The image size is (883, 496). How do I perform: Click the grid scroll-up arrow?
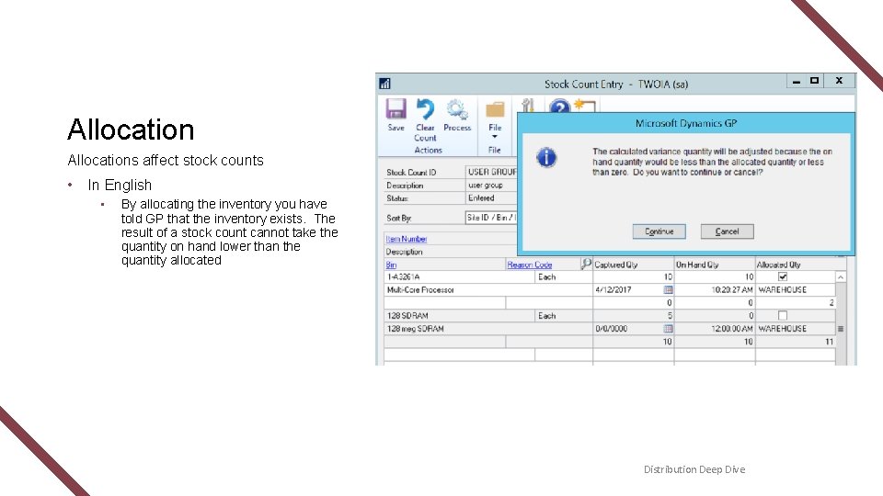tap(840, 277)
